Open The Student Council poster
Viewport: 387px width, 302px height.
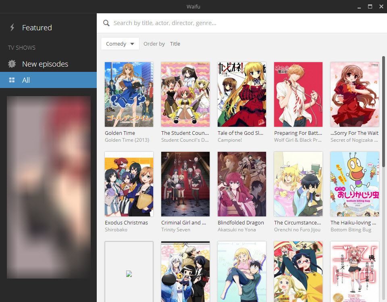pyautogui.click(x=185, y=94)
